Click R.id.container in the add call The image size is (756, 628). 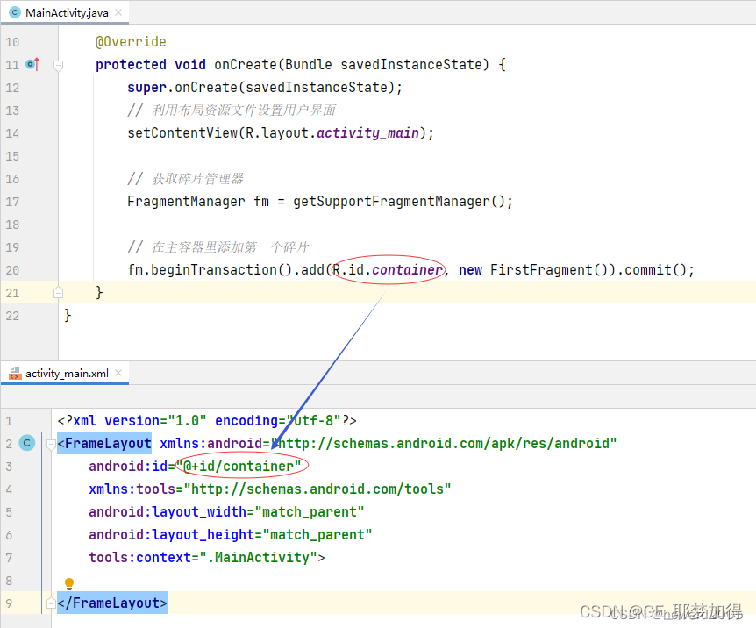(x=388, y=269)
